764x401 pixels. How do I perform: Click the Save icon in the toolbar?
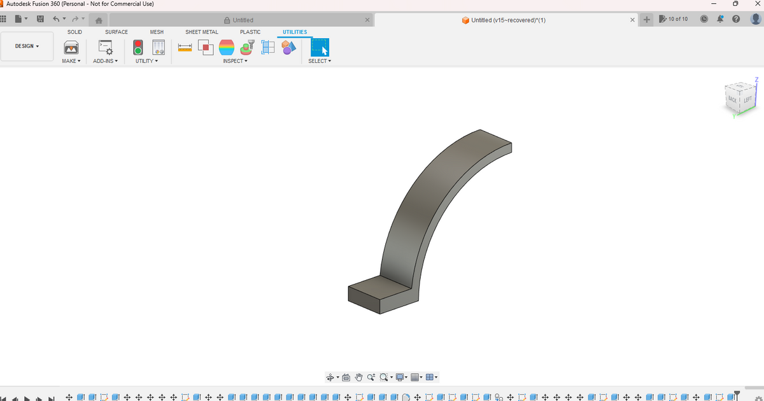39,19
